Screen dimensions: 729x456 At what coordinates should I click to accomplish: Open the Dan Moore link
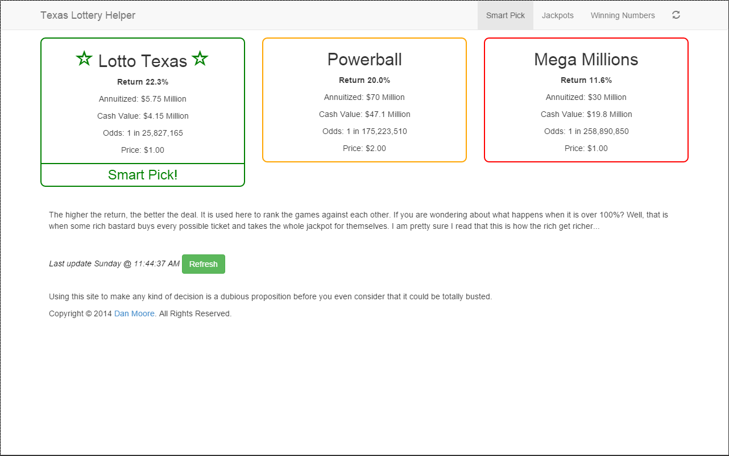coord(134,313)
